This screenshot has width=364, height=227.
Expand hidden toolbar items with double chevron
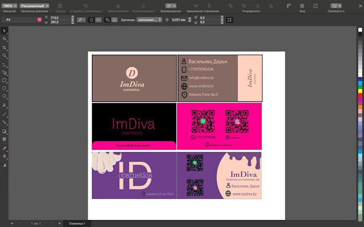[360, 6]
